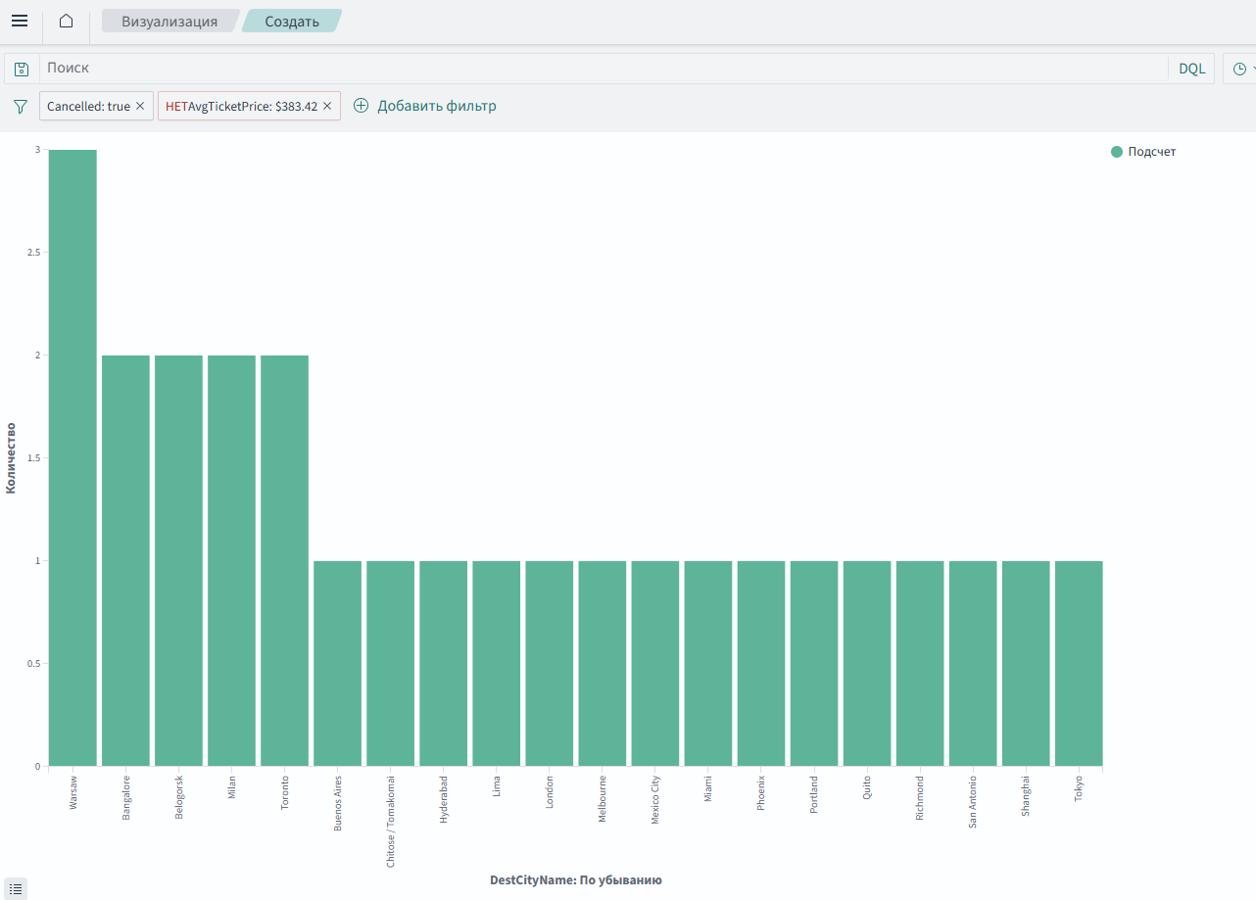The image size is (1256, 900).
Task: Open the Cancelled: true filter pill
Action: pyautogui.click(x=88, y=106)
